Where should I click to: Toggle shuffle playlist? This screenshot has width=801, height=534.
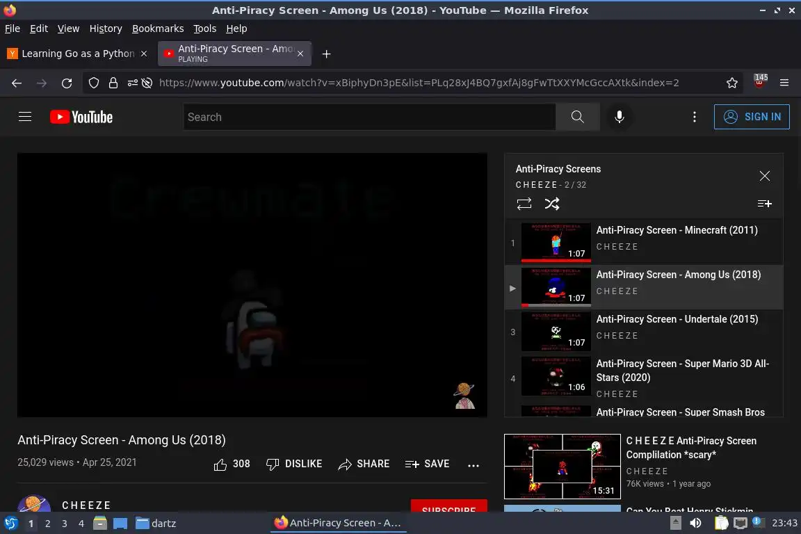[x=552, y=204]
